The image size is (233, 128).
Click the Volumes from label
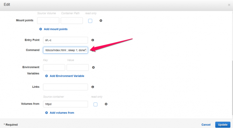coord(30,104)
